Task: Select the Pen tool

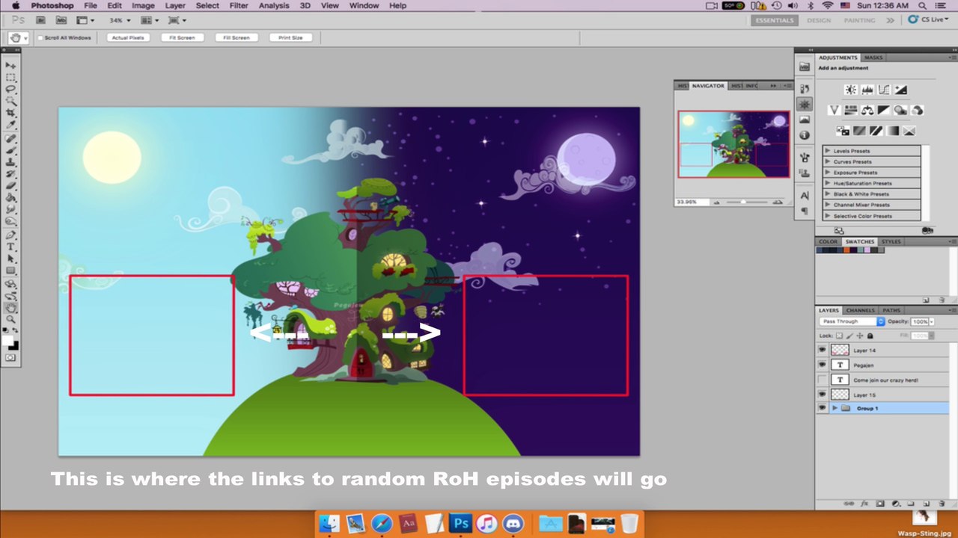Action: (11, 235)
